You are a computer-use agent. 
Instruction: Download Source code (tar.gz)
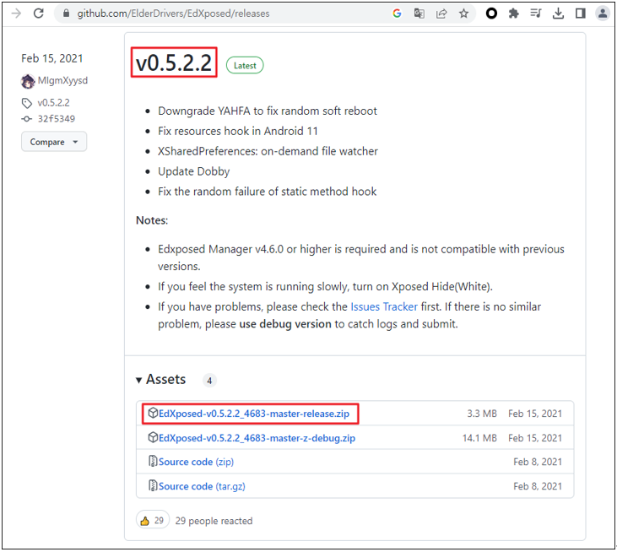click(x=202, y=486)
